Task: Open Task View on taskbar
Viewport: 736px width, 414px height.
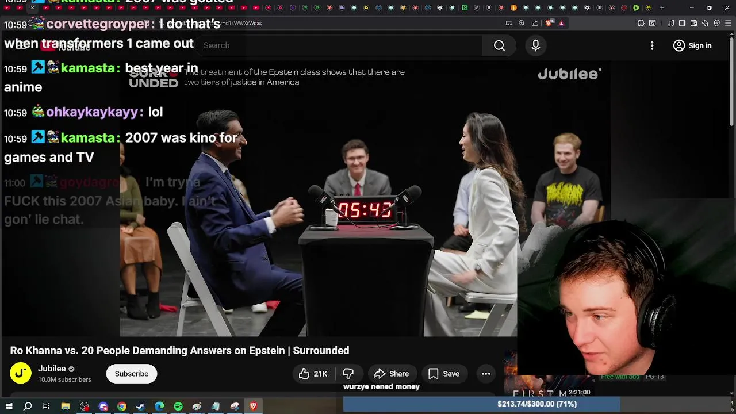Action: point(46,407)
